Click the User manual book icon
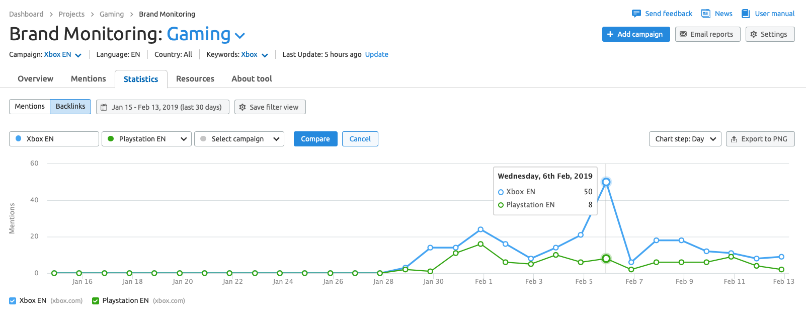Viewport: 806px width, 318px height. point(746,14)
